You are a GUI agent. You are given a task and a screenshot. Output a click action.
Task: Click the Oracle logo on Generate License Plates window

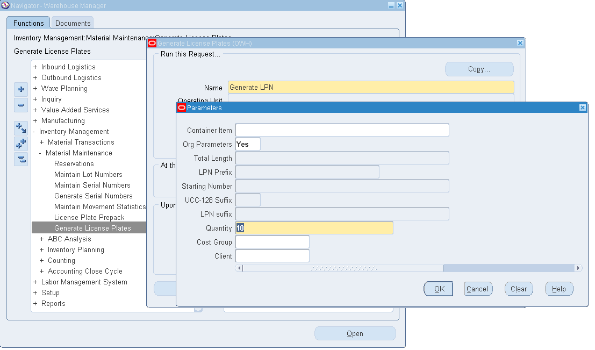(152, 43)
